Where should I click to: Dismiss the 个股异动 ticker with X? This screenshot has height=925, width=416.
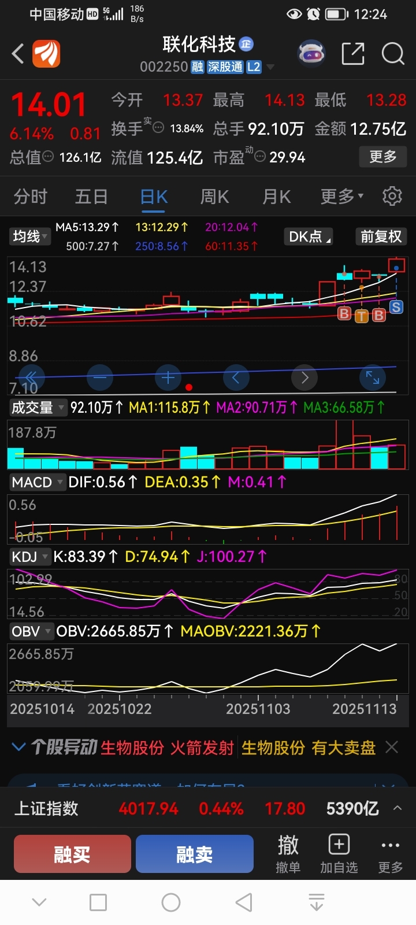coord(392,748)
